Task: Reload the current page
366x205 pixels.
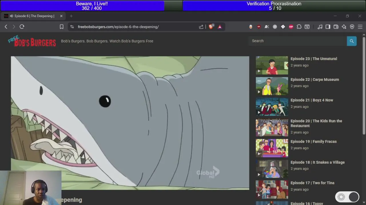Action: [22, 27]
